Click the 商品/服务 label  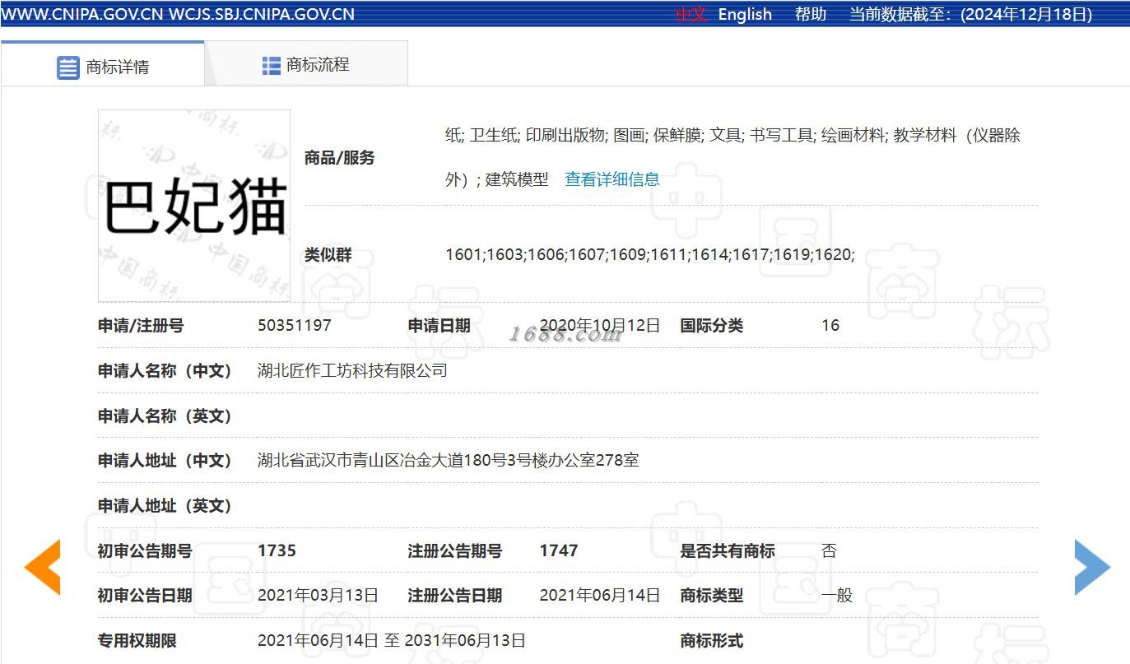(x=339, y=157)
